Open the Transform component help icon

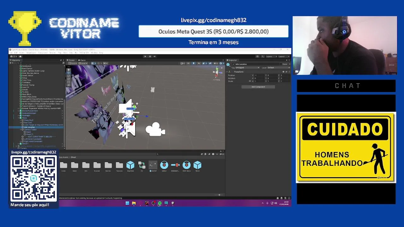283,72
